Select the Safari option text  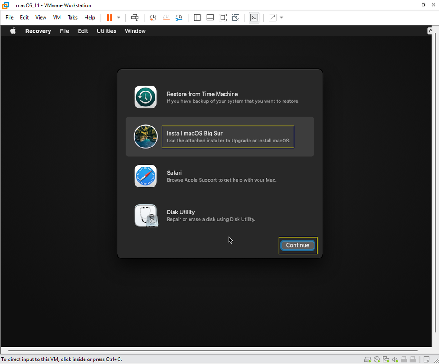[x=174, y=173]
